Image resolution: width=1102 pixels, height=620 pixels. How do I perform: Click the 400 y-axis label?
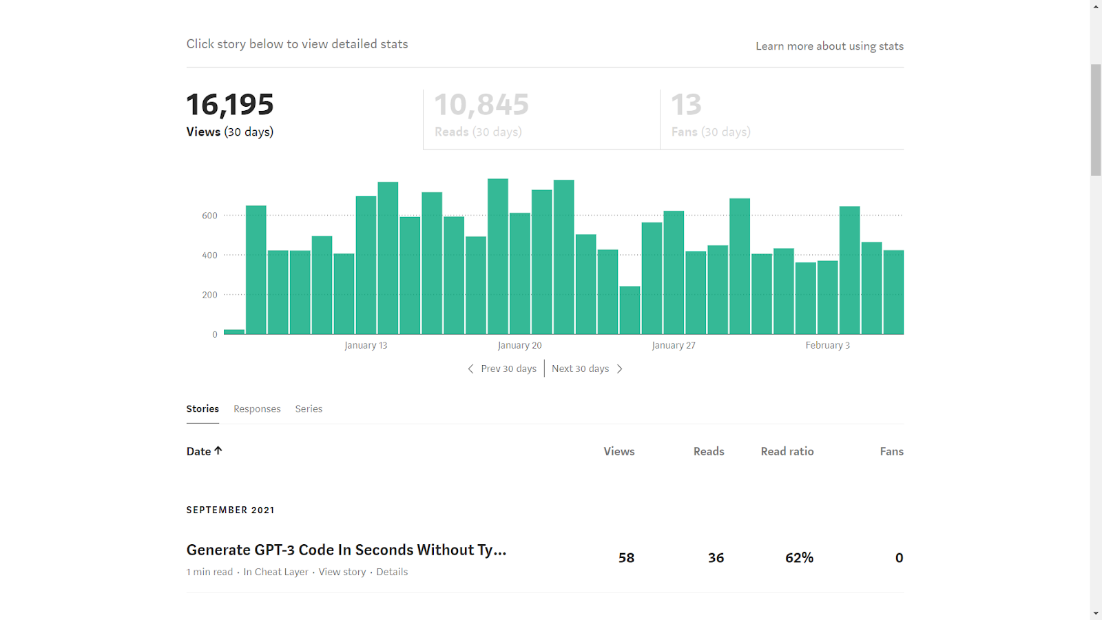tap(209, 255)
